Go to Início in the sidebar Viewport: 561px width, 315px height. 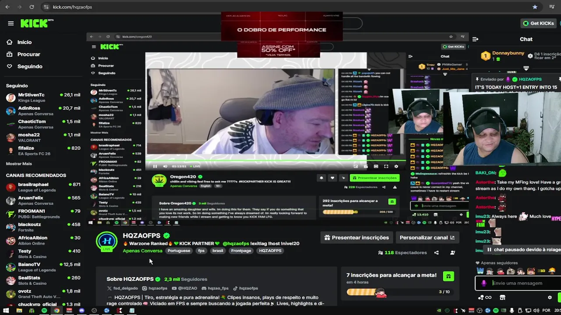(x=25, y=42)
